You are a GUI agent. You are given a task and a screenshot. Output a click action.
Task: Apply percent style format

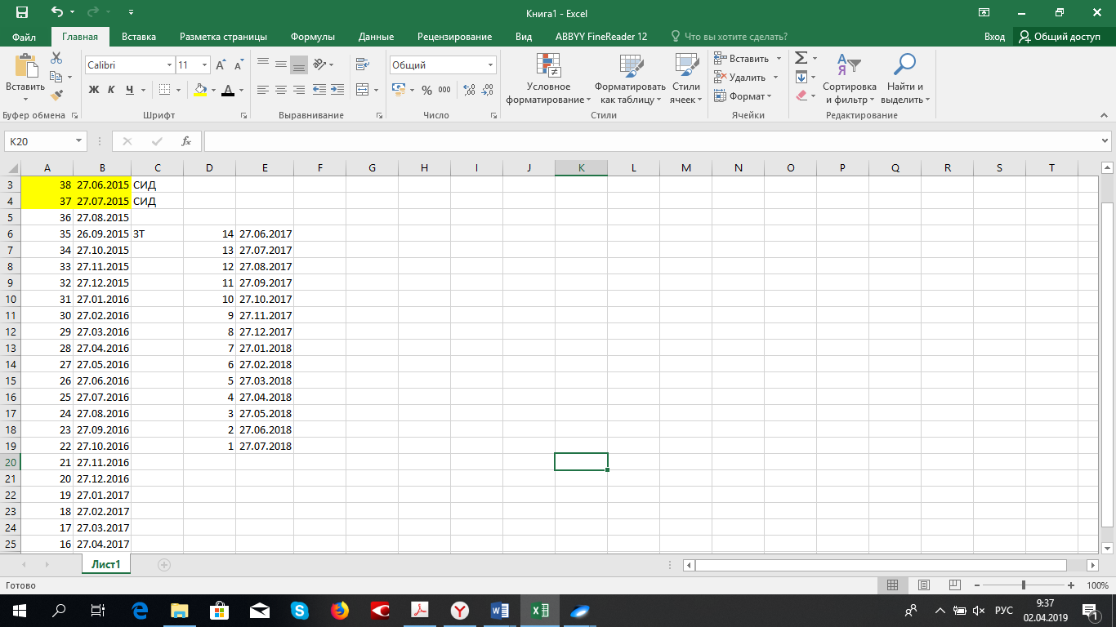(x=426, y=90)
